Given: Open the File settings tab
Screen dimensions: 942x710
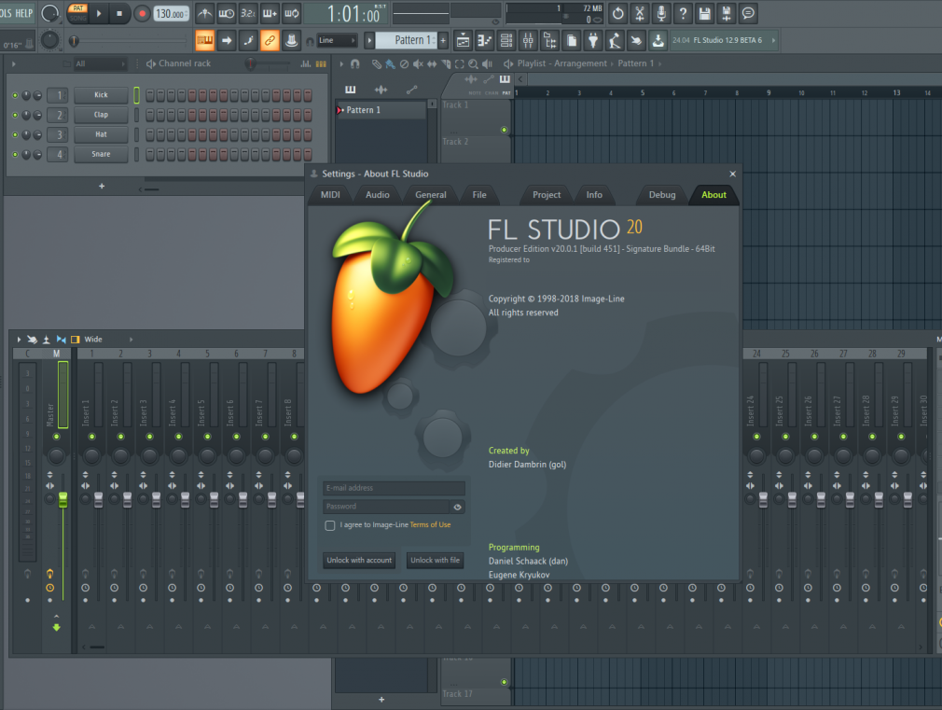Looking at the screenshot, I should click(x=479, y=195).
